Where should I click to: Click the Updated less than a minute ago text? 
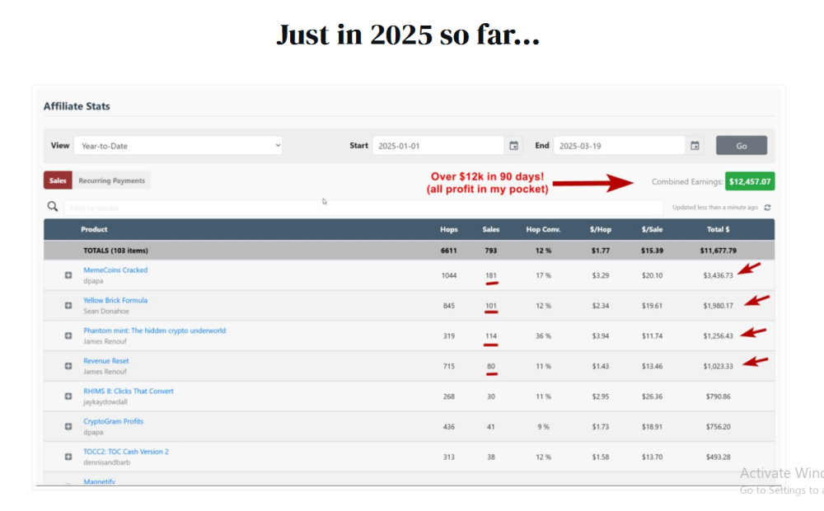pos(715,208)
